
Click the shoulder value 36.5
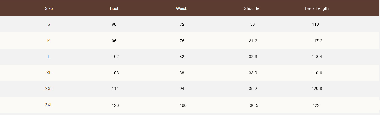254,105
